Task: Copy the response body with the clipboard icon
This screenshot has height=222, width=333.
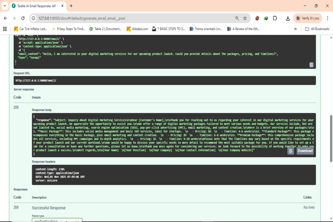Action: [290, 151]
